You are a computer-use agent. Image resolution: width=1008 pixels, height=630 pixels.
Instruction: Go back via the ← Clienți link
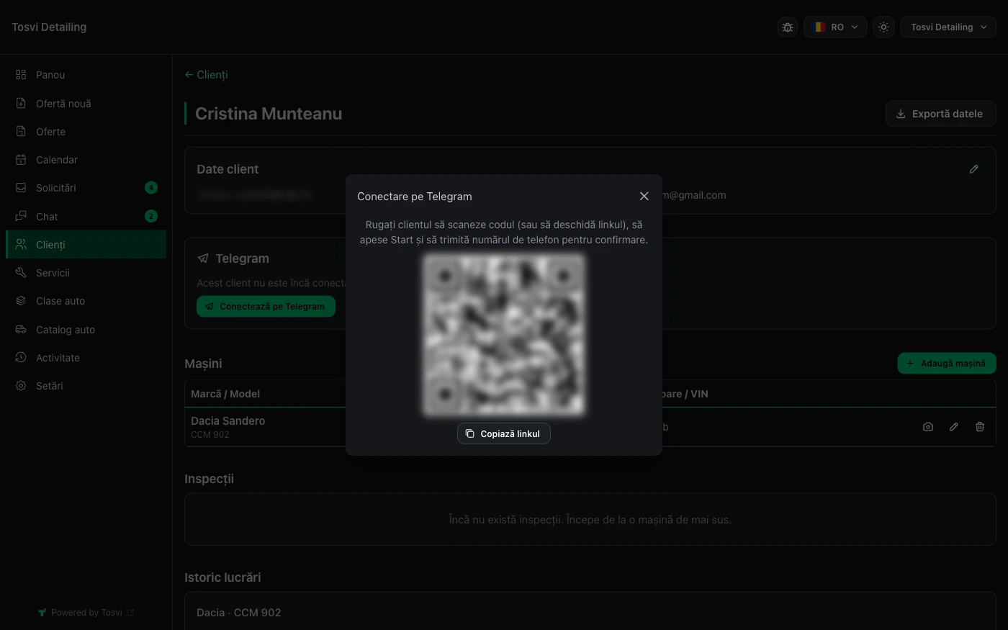click(206, 75)
